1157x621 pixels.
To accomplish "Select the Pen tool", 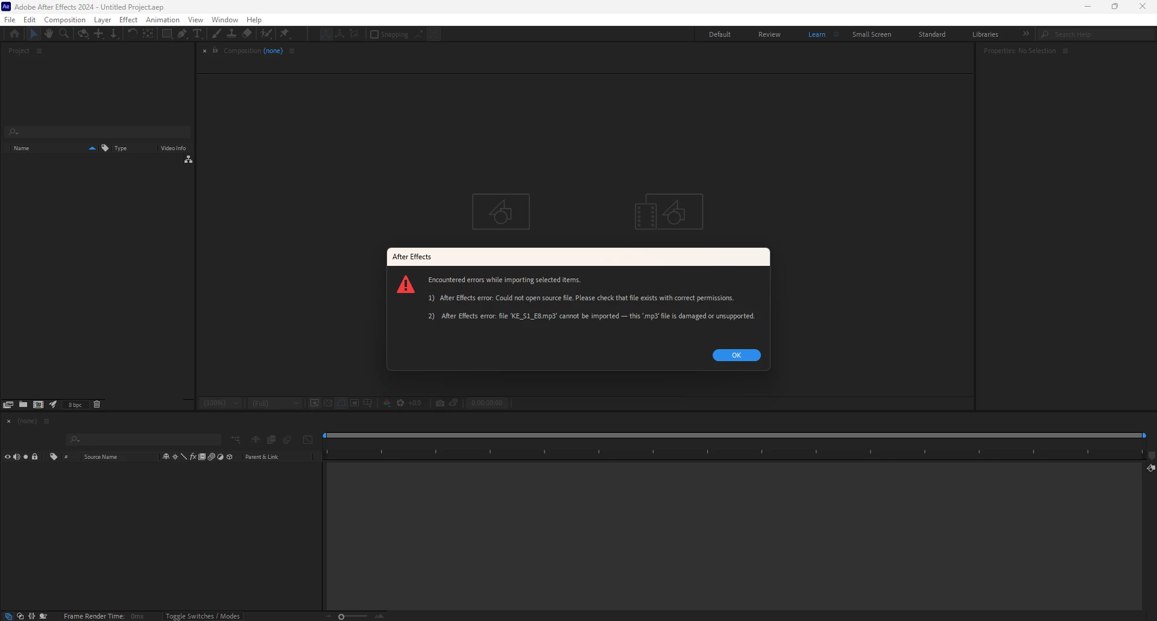I will pos(182,34).
